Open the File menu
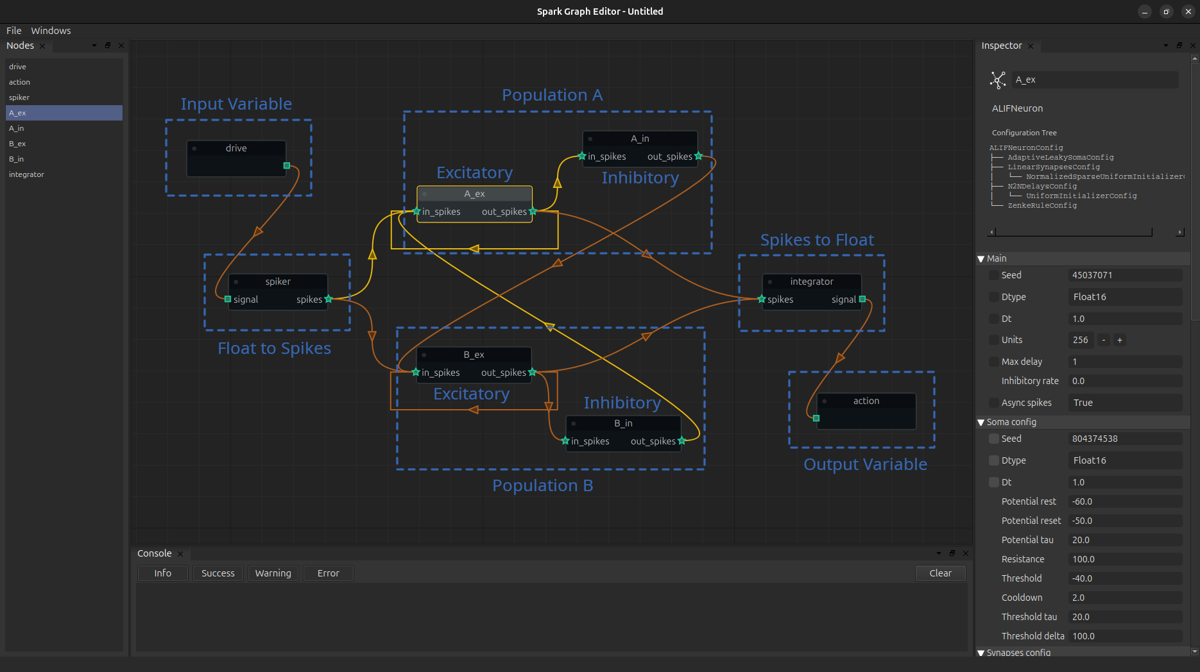The width and height of the screenshot is (1200, 672). pos(13,31)
